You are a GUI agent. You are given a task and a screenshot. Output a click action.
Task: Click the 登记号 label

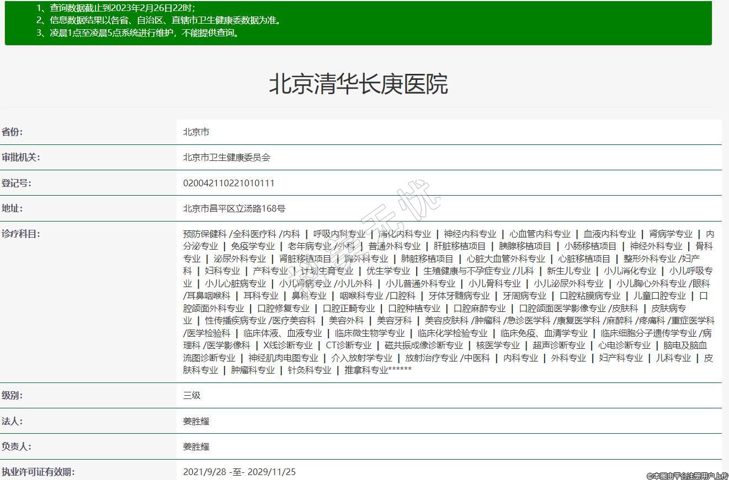point(16,183)
